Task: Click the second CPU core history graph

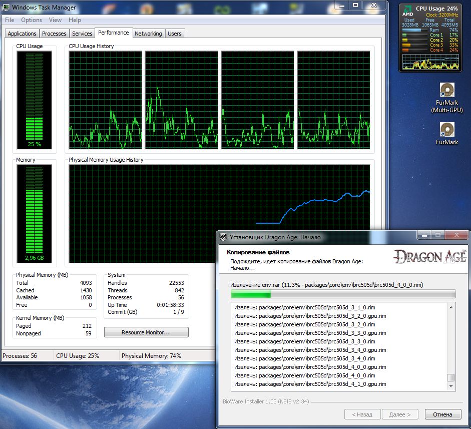Action: coord(181,100)
